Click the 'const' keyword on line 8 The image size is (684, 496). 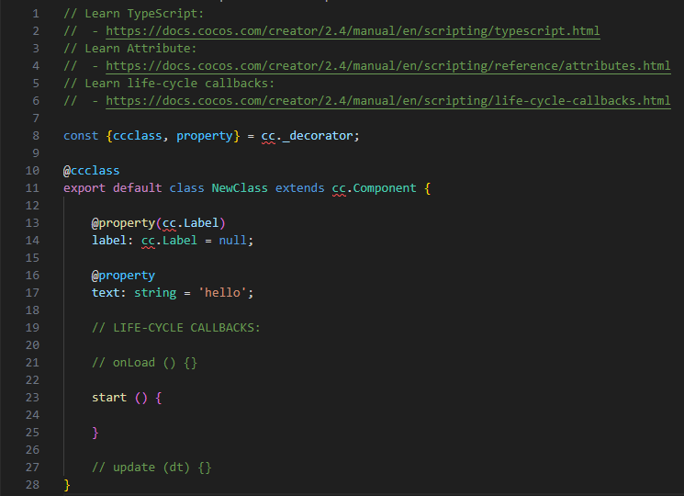[x=81, y=136]
